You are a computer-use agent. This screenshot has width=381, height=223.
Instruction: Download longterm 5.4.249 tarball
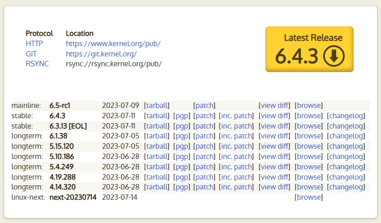(x=157, y=167)
